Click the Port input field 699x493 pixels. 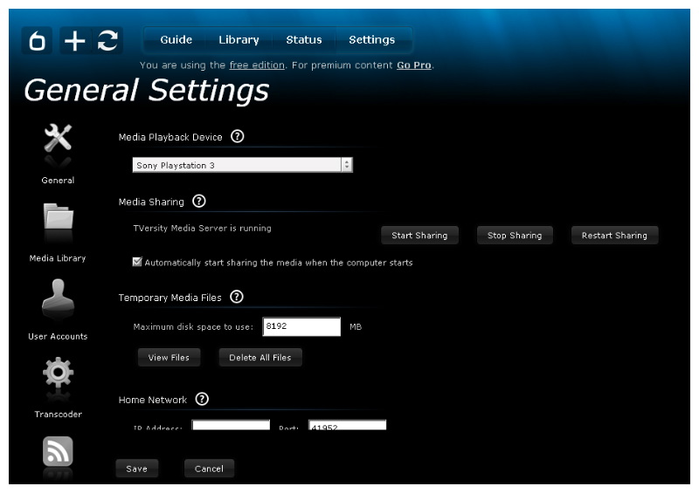[x=347, y=424]
